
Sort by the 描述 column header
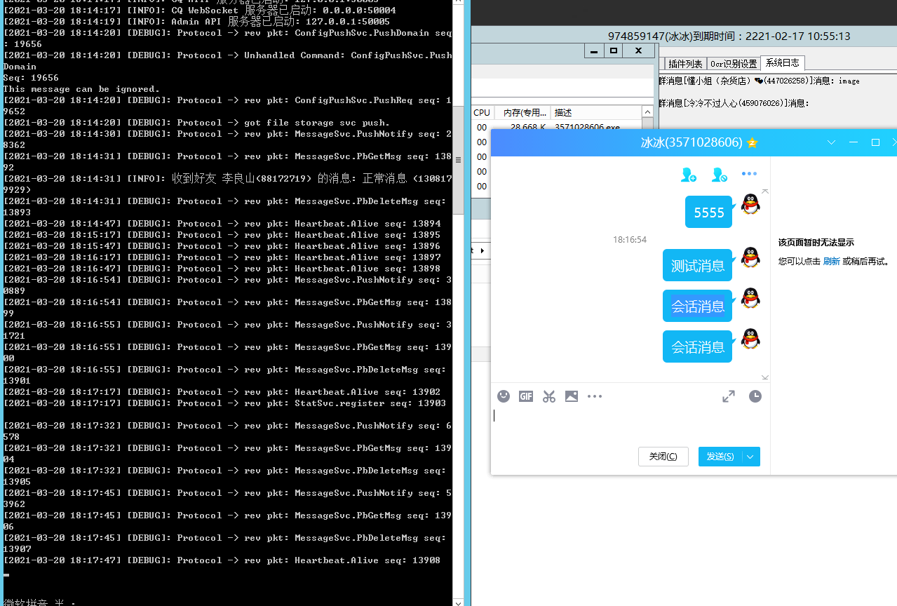(x=596, y=112)
